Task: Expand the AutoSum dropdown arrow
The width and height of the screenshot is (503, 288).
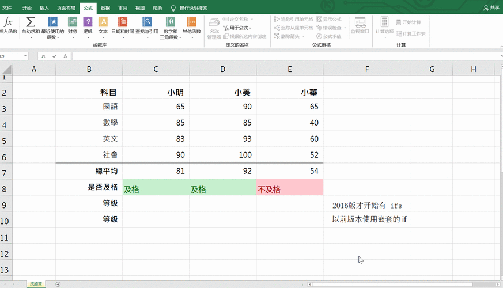Action: (31, 37)
